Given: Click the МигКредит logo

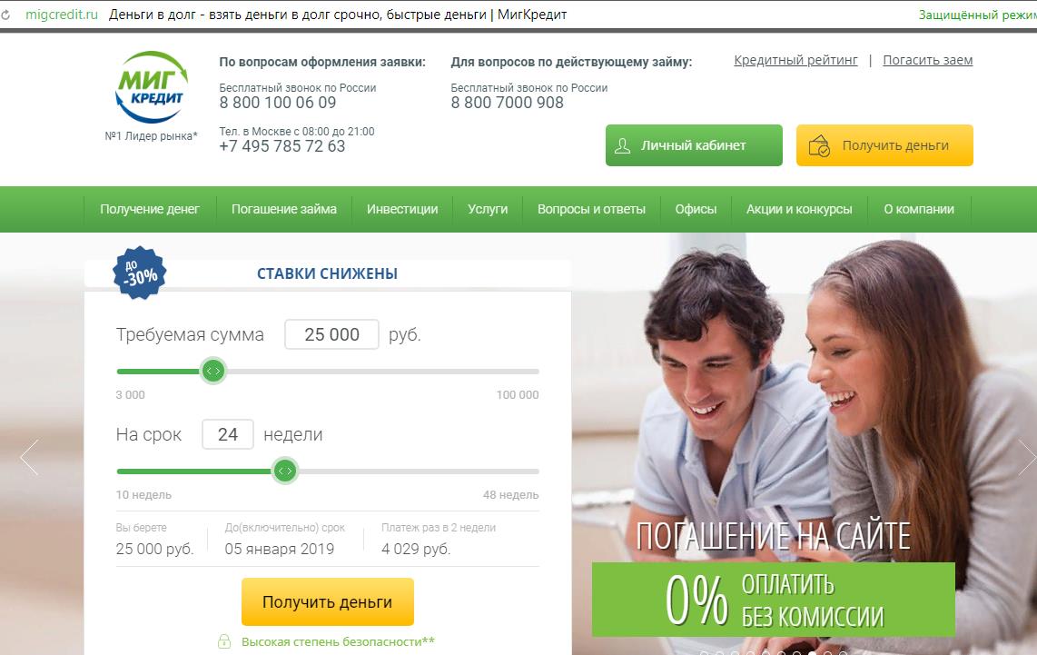Looking at the screenshot, I should click(x=152, y=87).
